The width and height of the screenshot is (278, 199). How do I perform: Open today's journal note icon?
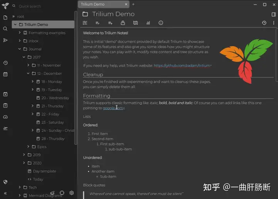click(x=5, y=94)
